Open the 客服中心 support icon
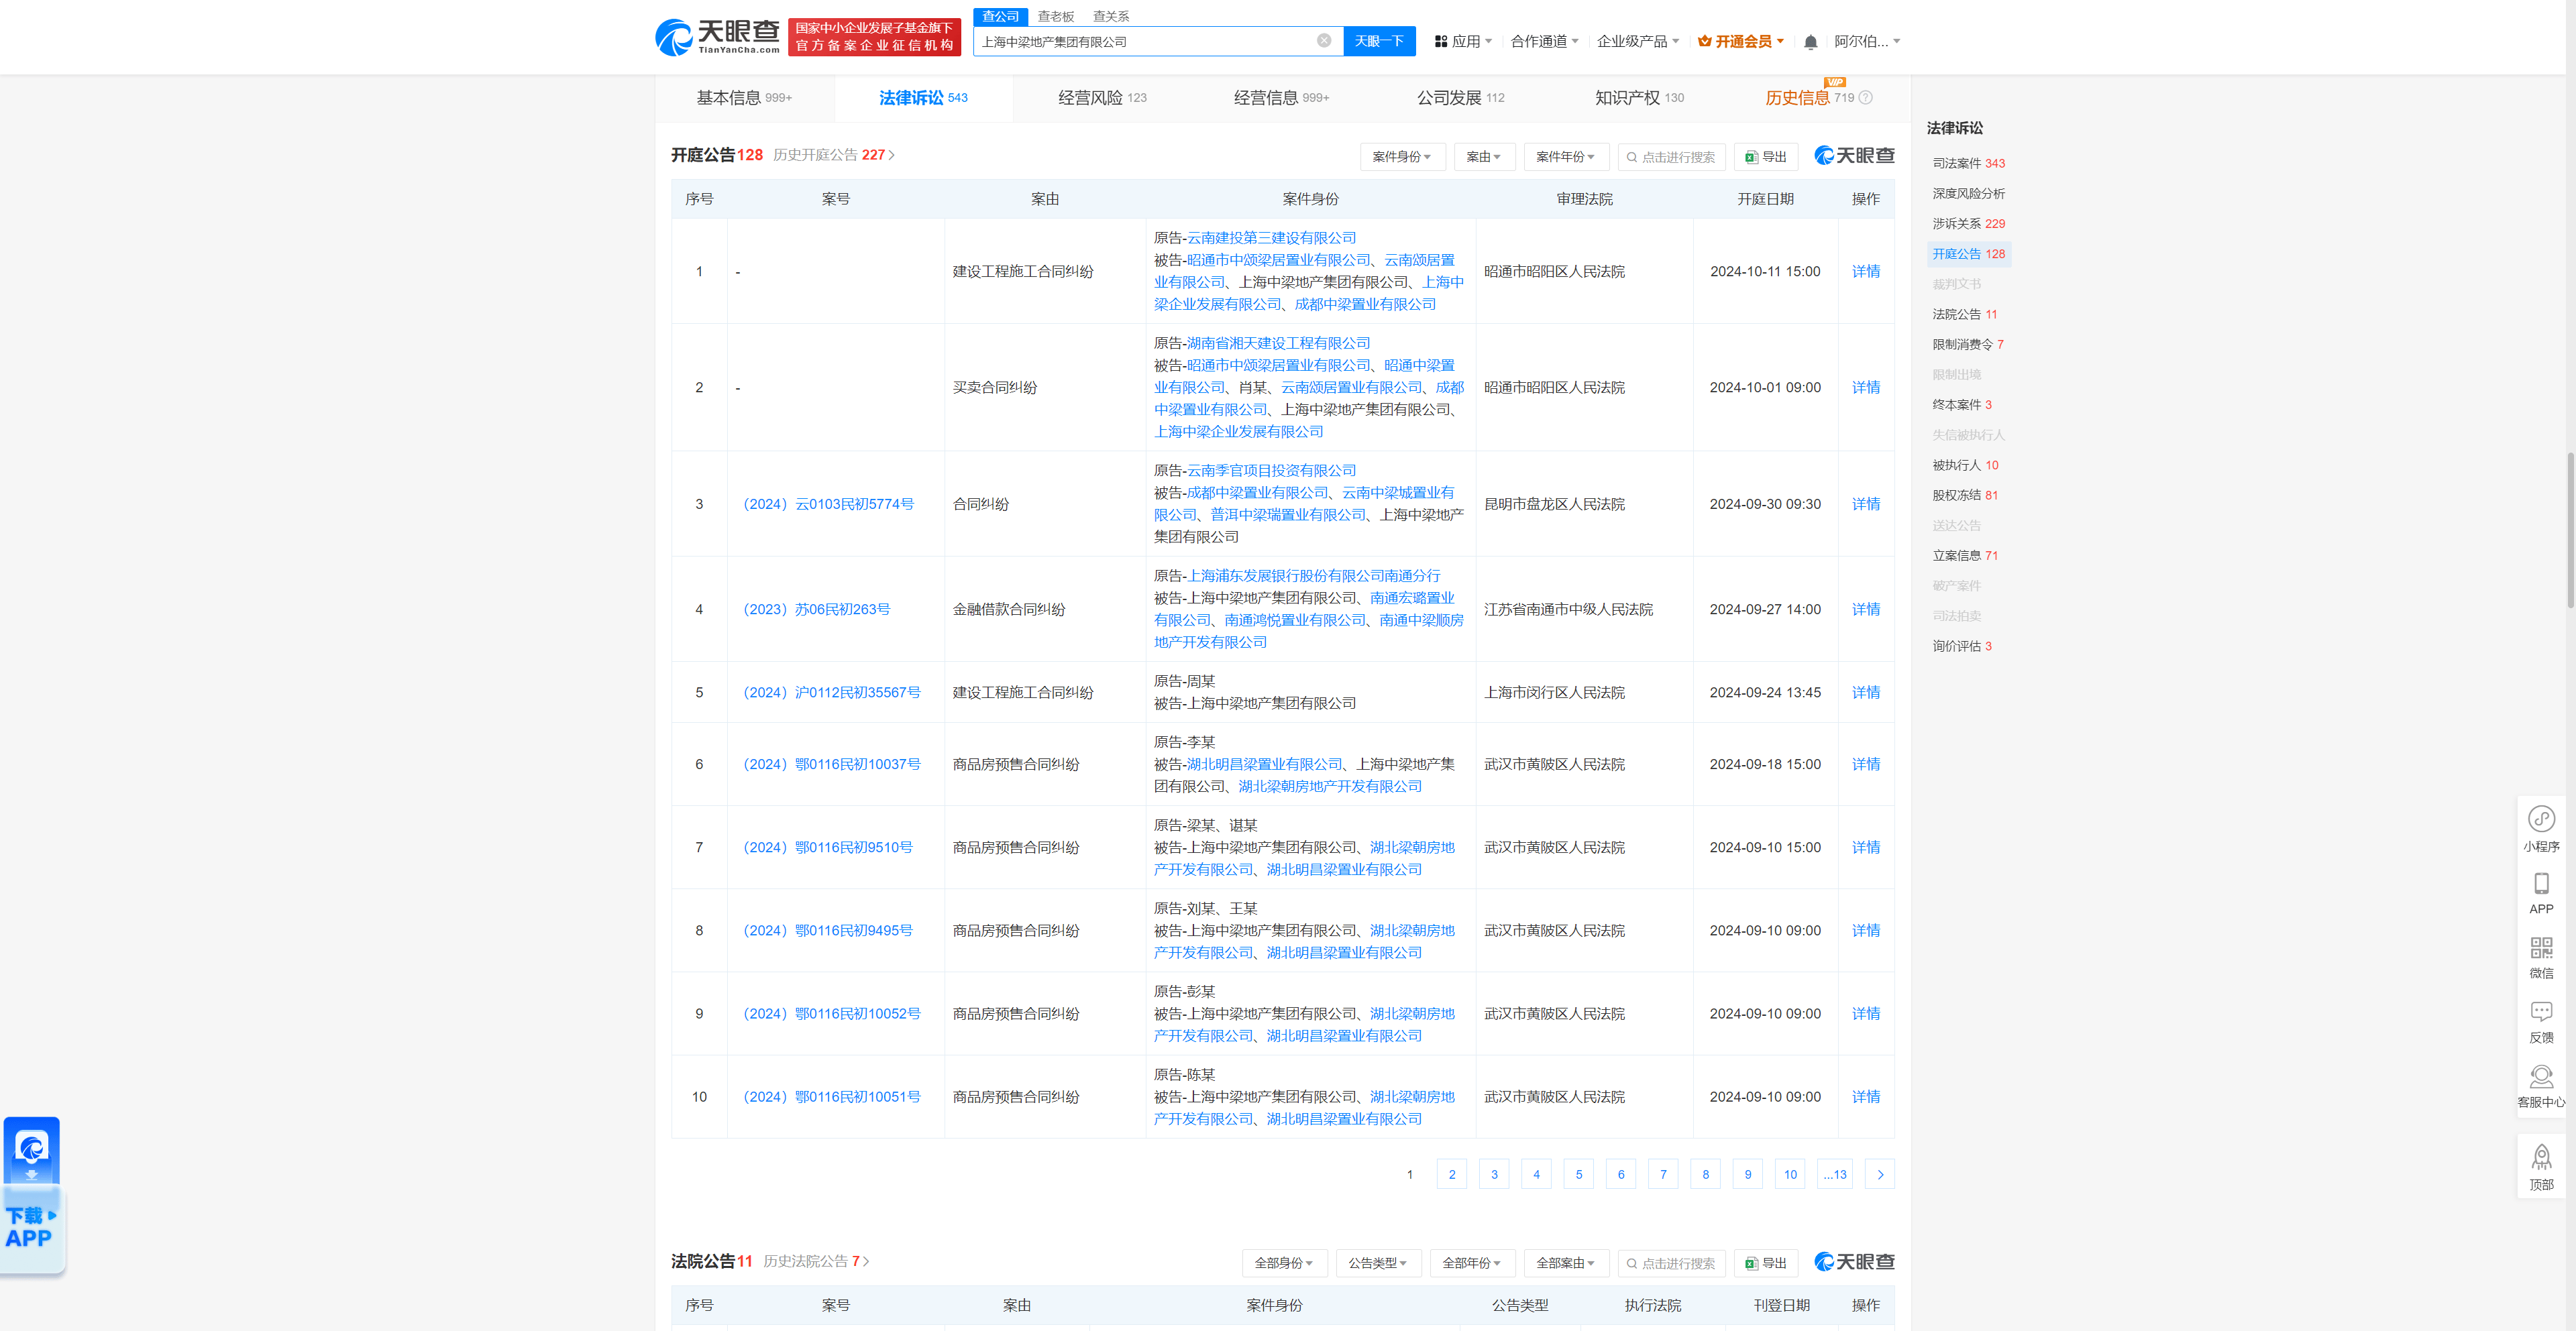The image size is (2576, 1331). tap(2541, 1087)
